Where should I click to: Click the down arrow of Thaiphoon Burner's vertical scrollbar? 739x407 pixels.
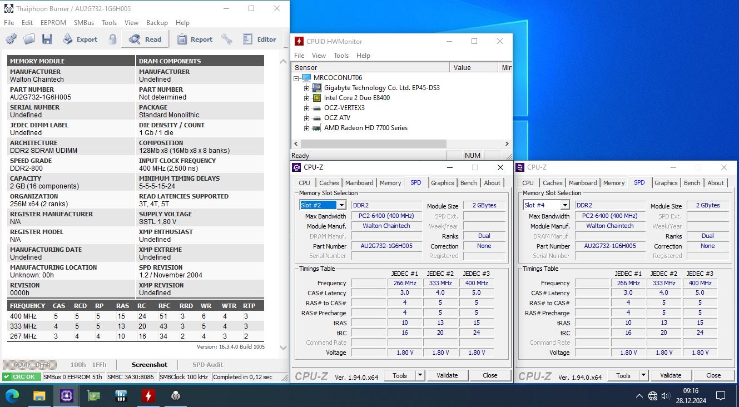[x=283, y=348]
